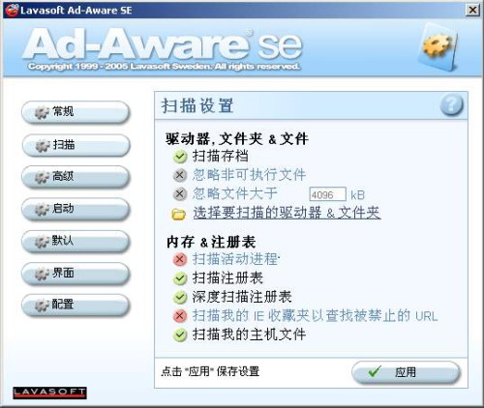
Task: Open 选择要扫描的驱动器 & 文件夹 link
Action: [x=287, y=213]
